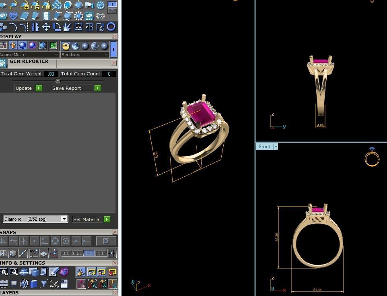Image resolution: width=387 pixels, height=296 pixels.
Task: Select the diamond gem icon in the top toolbar
Action: pyautogui.click(x=13, y=16)
